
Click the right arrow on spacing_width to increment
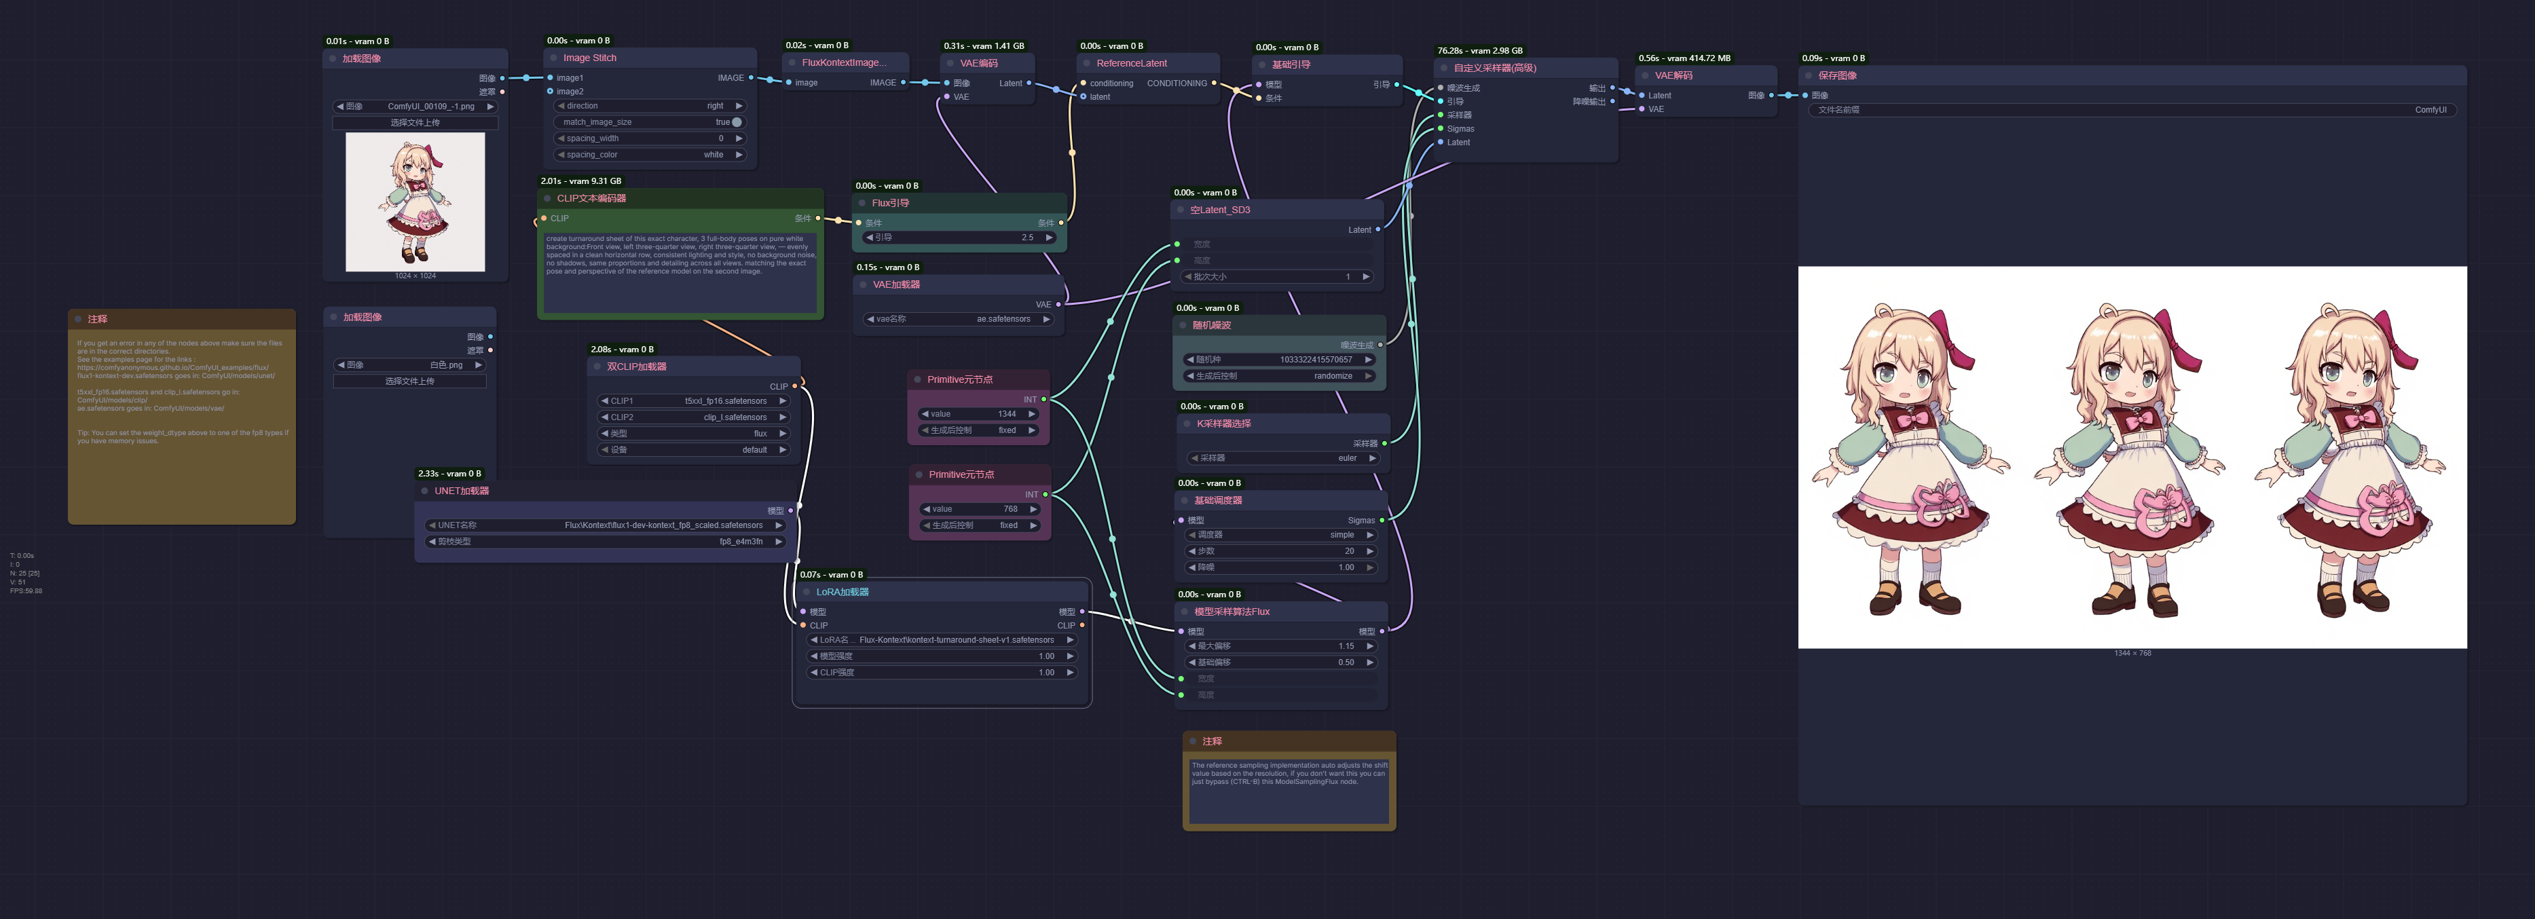[739, 138]
